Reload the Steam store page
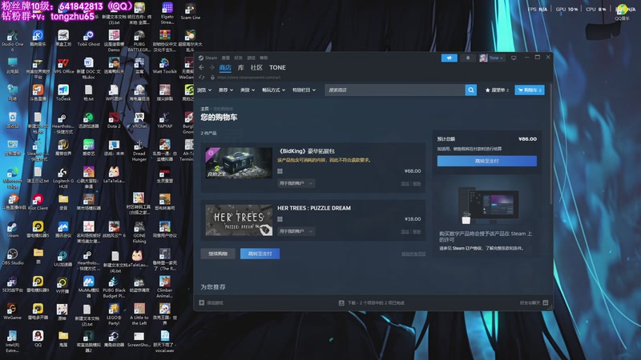This screenshot has width=641, height=360. click(202, 77)
